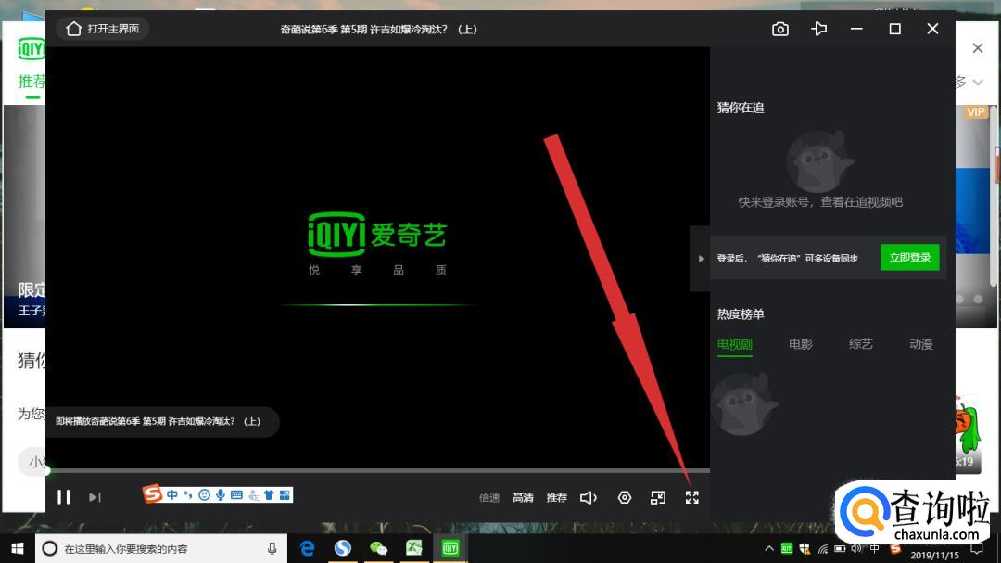
Task: Click the battery tray icon
Action: click(840, 548)
